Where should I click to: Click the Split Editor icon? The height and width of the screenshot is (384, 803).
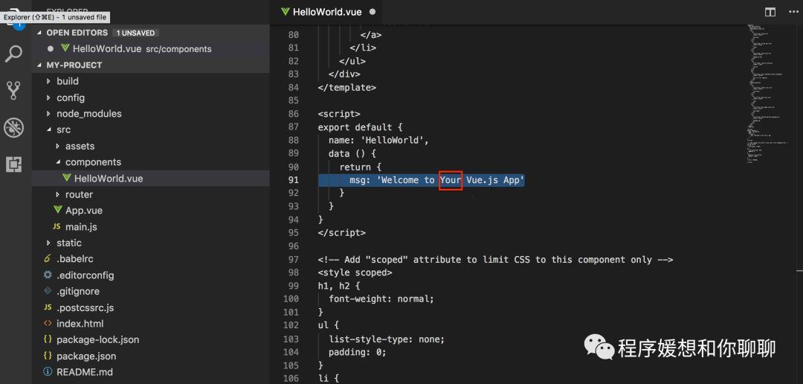770,12
